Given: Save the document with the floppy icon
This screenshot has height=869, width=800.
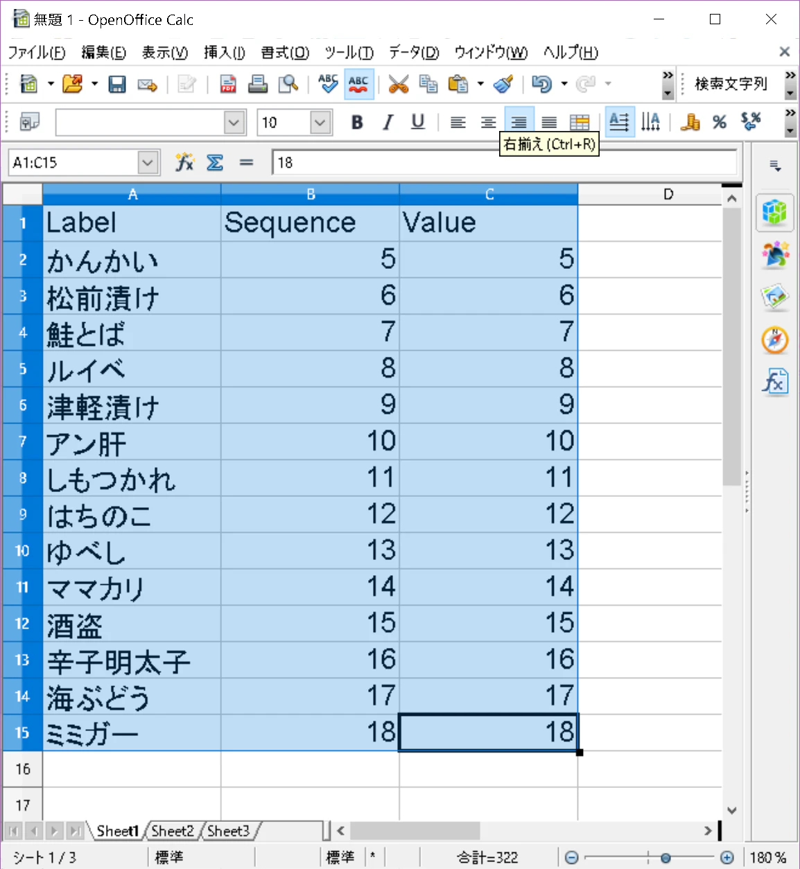Looking at the screenshot, I should pos(117,85).
